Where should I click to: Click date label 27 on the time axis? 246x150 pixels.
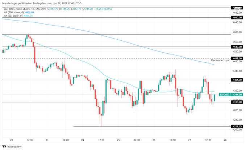[189, 140]
